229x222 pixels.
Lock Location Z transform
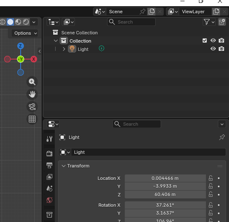[x=210, y=194]
